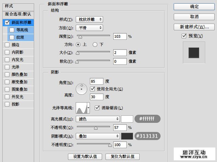Select 混合选项:默认 in the styles list

click(x=18, y=14)
